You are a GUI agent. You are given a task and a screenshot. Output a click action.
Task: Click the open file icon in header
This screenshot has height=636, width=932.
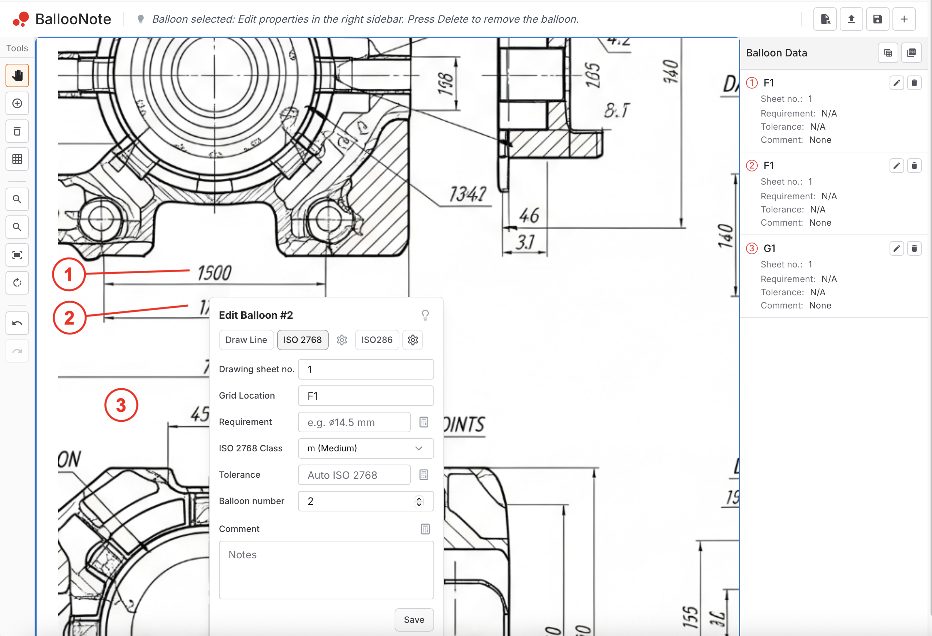825,19
